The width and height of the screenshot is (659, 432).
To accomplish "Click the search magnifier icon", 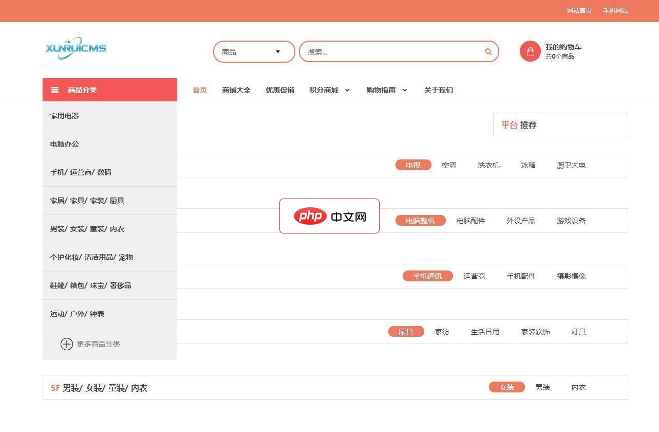I will coord(487,51).
